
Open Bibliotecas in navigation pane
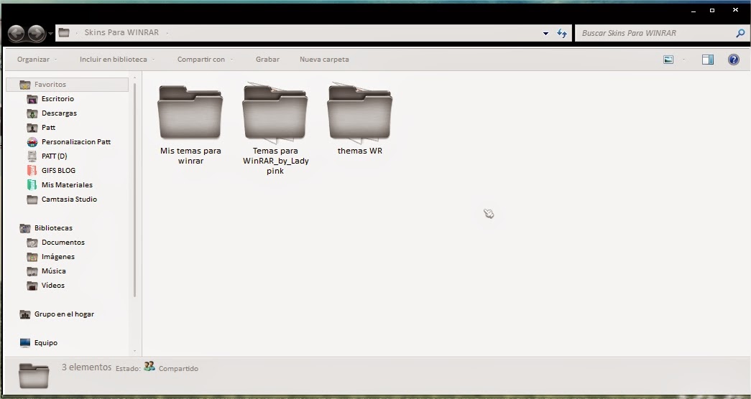pos(54,227)
